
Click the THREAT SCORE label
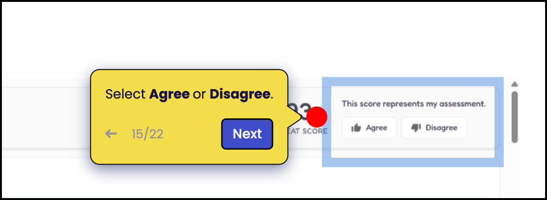pyautogui.click(x=308, y=131)
